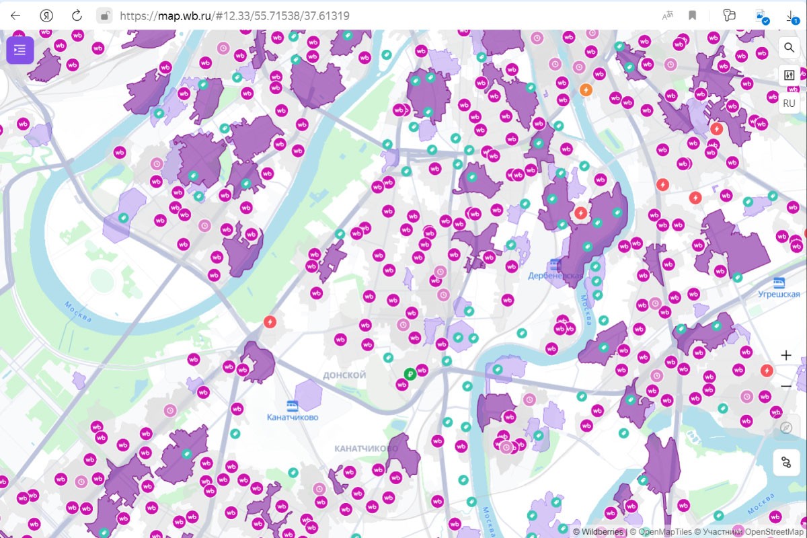
Task: Translate the page with translator icon
Action: pyautogui.click(x=668, y=15)
